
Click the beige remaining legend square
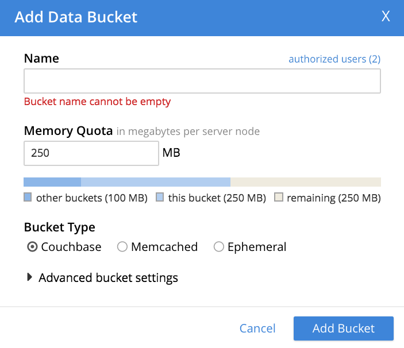279,198
